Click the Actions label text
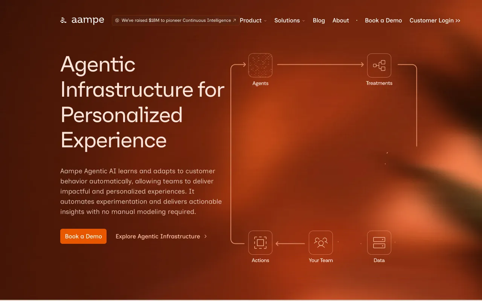This screenshot has width=482, height=301. click(x=260, y=260)
